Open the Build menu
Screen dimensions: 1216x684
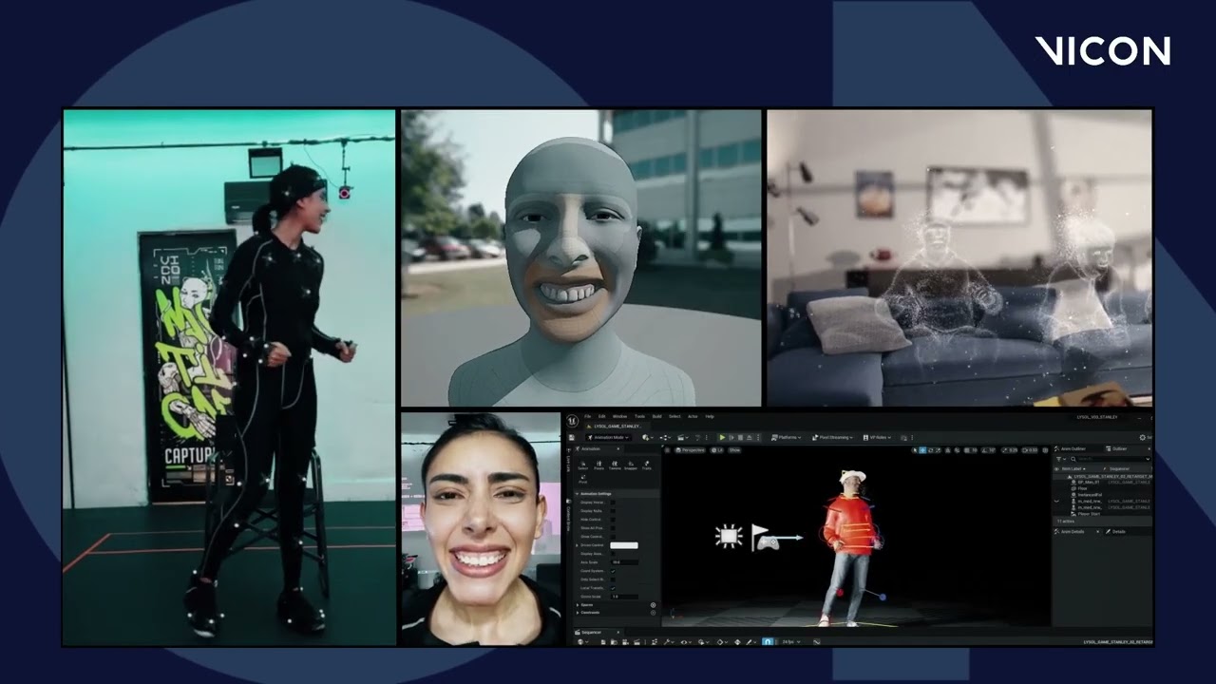click(656, 416)
